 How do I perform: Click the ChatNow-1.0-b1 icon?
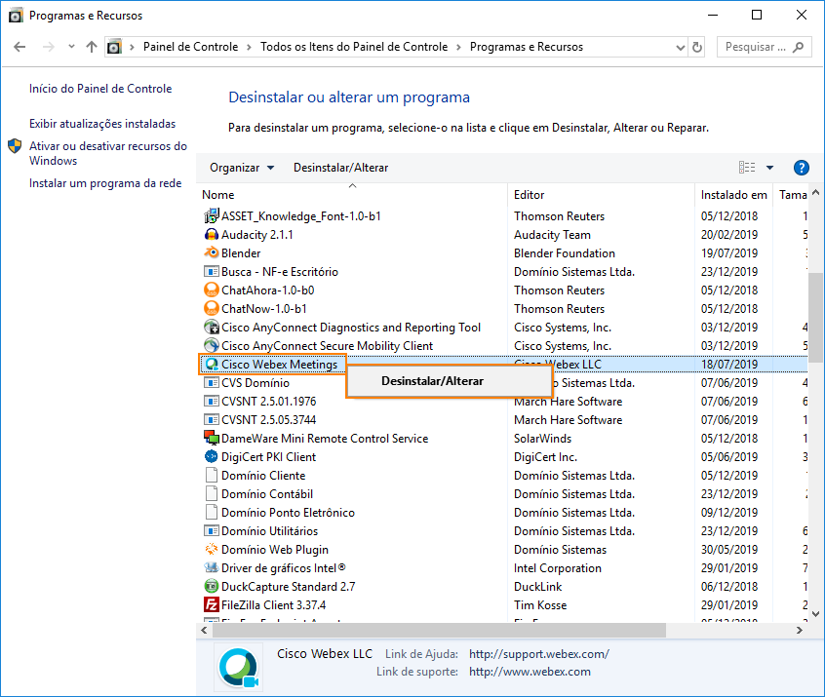click(211, 309)
